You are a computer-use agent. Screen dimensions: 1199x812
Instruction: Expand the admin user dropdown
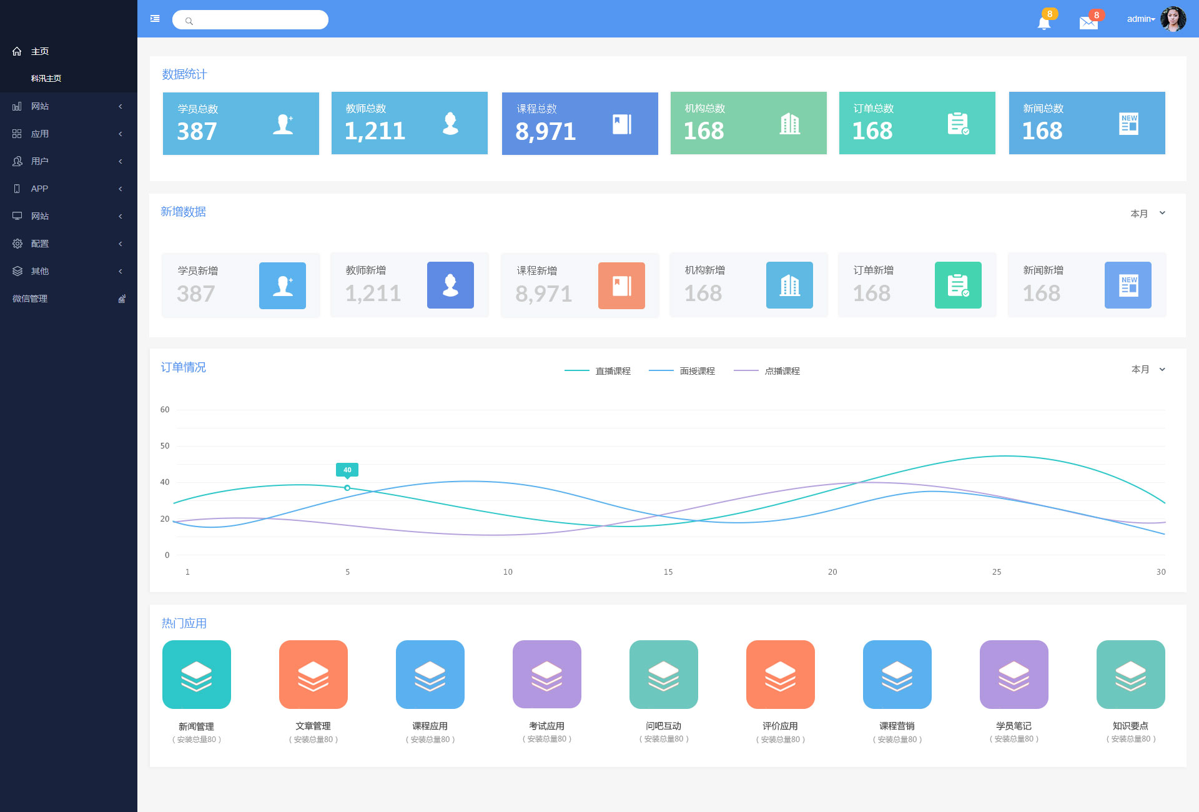point(1141,19)
